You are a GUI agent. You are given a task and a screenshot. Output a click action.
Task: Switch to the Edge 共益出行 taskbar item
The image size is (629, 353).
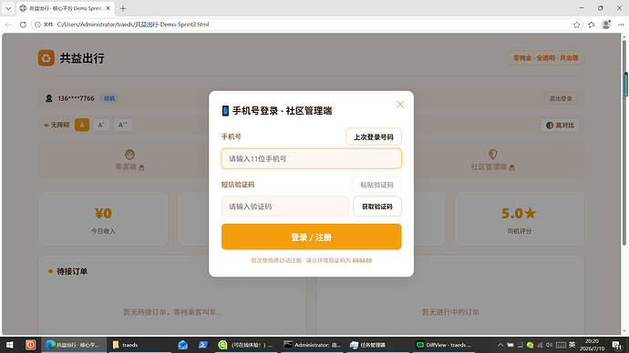(x=74, y=345)
